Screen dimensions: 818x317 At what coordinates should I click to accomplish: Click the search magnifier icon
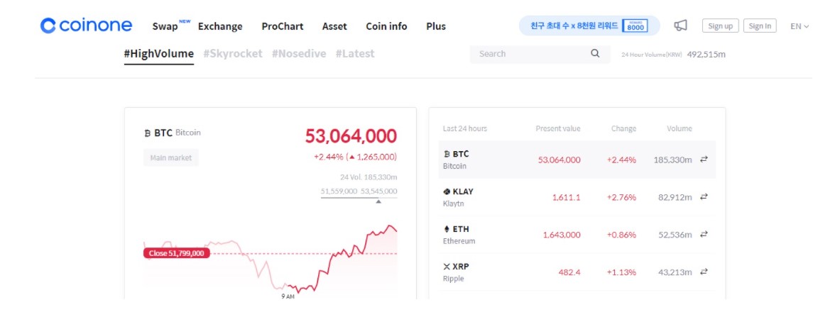tap(595, 54)
